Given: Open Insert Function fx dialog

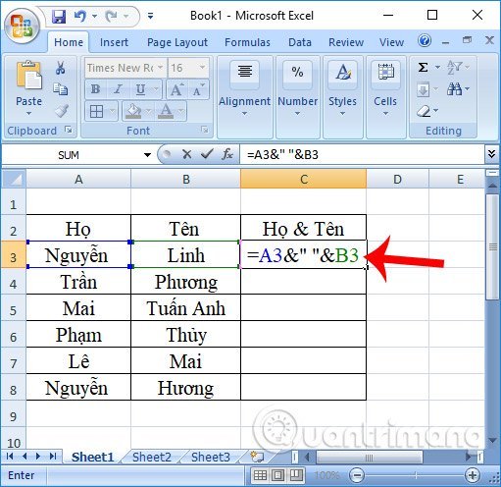Looking at the screenshot, I should tap(227, 154).
